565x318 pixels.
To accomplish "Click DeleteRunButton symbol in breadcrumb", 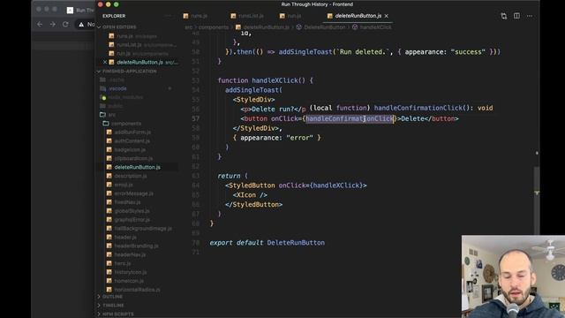I will point(324,27).
